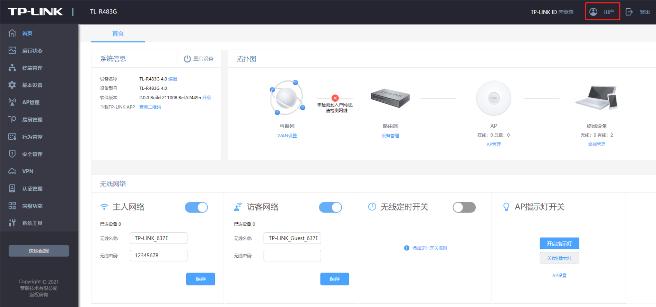
Task: Open the 设备管理 link under router
Action: click(390, 136)
